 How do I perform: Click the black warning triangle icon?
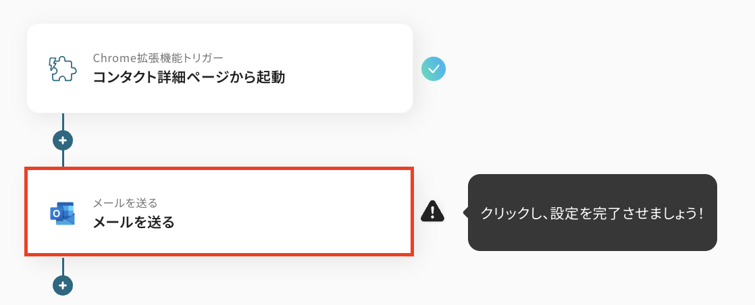point(432,212)
